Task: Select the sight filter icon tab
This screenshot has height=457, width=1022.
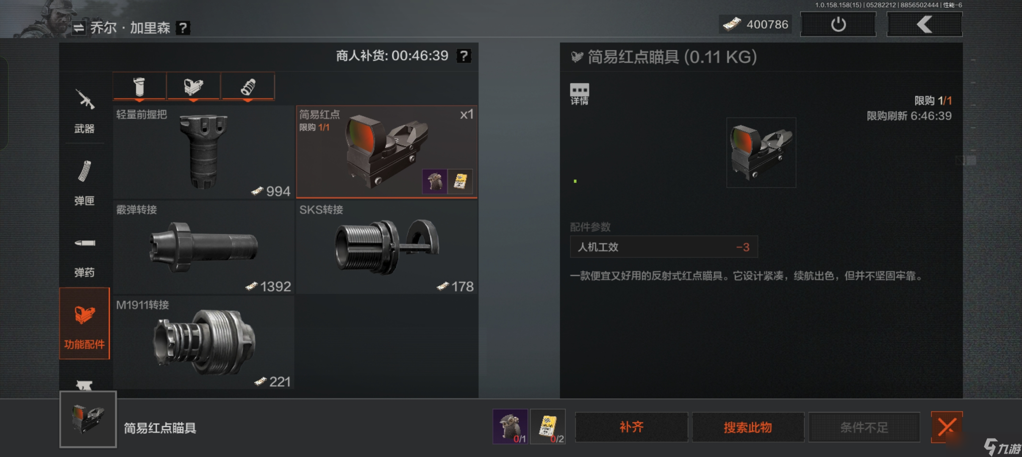Action: 194,86
